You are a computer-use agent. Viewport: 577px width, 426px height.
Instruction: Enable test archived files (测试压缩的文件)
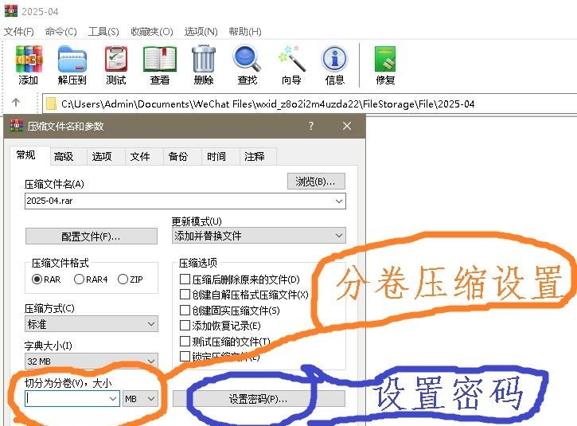[185, 342]
